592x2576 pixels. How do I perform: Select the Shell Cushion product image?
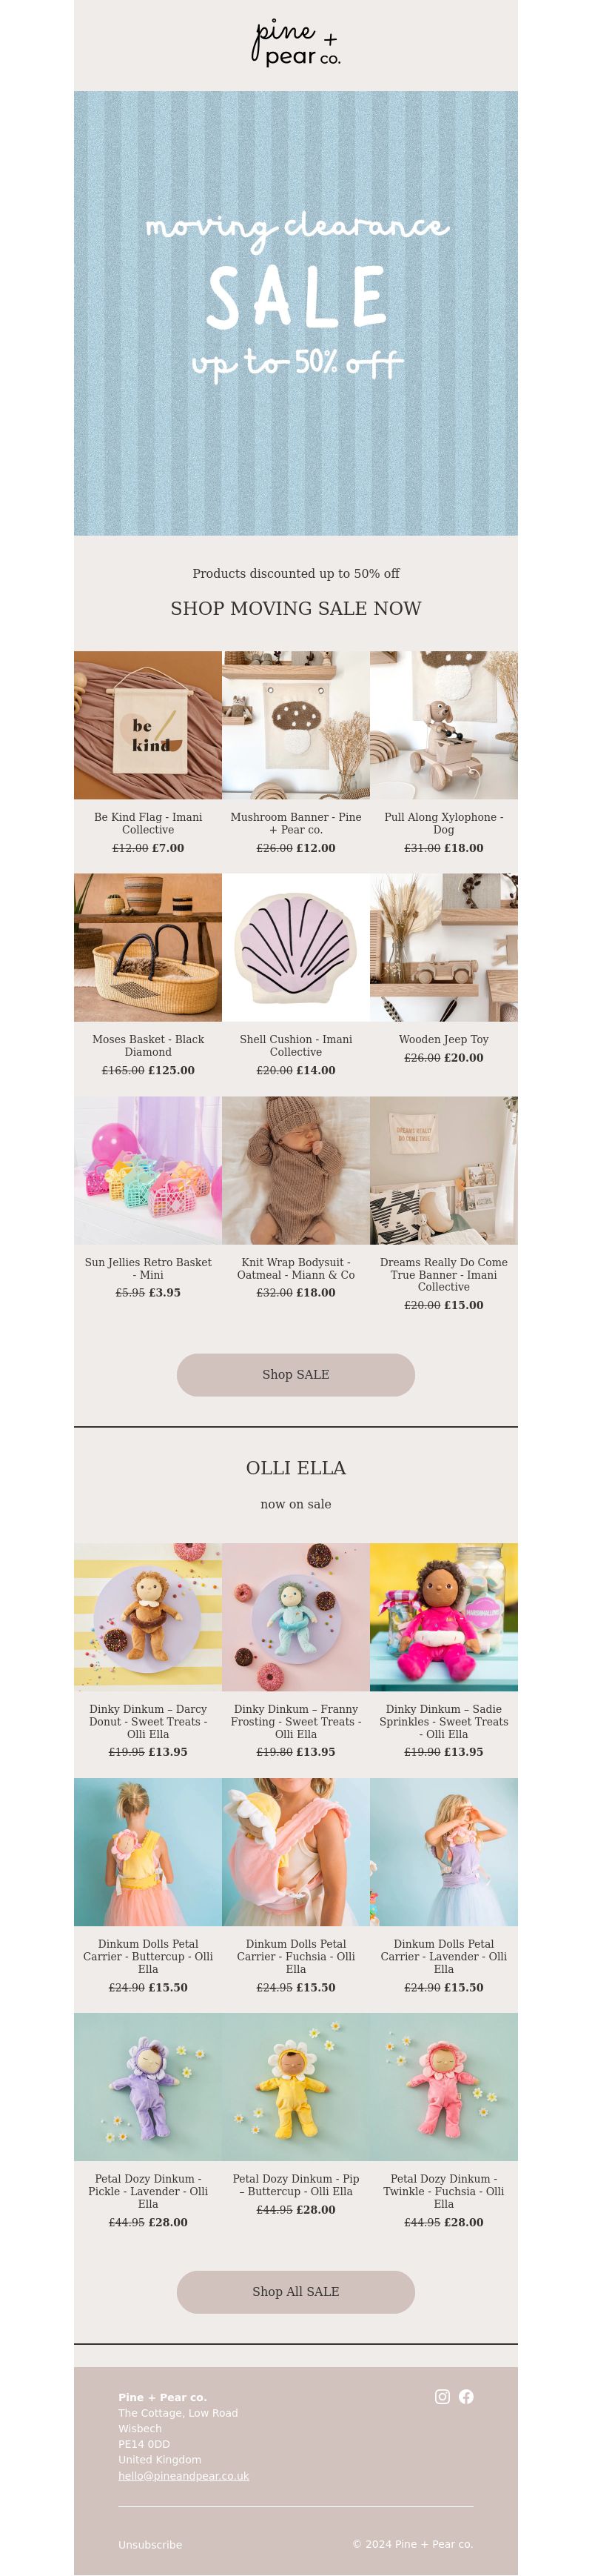295,947
